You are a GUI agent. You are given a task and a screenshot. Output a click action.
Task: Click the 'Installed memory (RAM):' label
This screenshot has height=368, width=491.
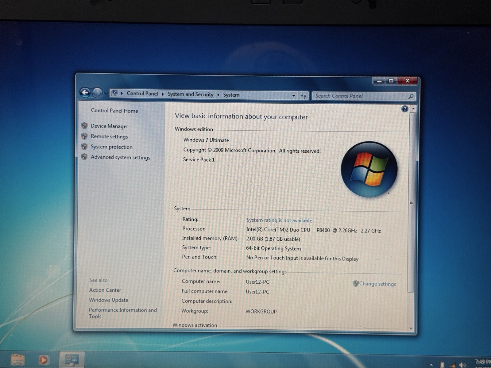[x=210, y=238]
